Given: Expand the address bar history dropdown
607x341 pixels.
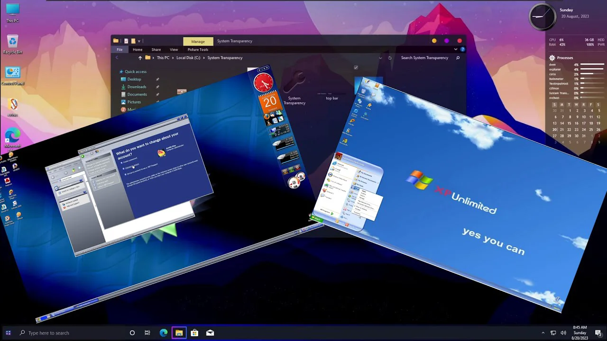Looking at the screenshot, I should click(380, 58).
